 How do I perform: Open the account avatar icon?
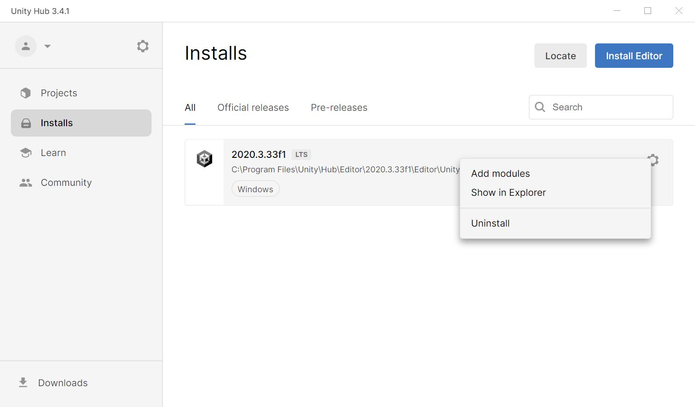[x=26, y=46]
